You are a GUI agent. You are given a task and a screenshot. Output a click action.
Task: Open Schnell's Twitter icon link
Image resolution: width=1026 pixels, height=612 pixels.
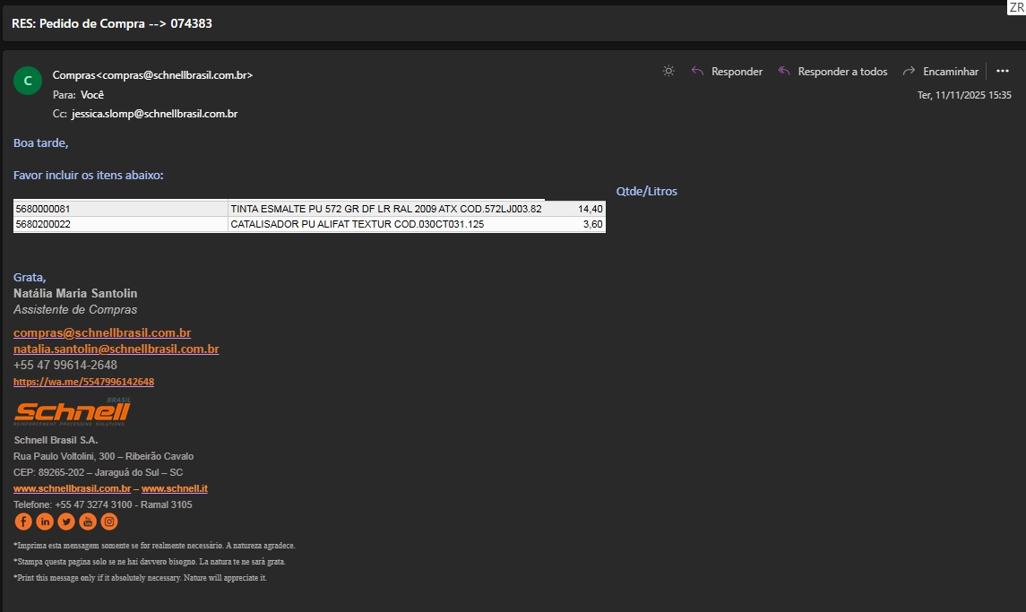(66, 521)
